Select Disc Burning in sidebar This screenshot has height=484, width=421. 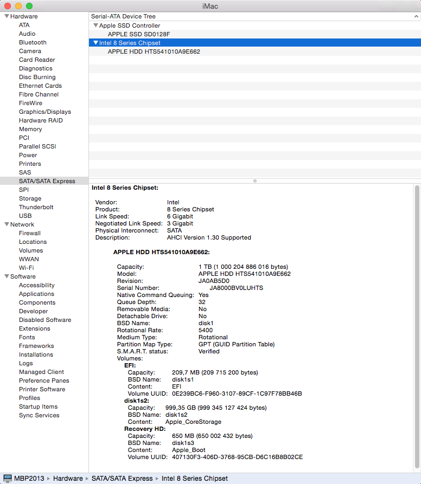coord(37,77)
